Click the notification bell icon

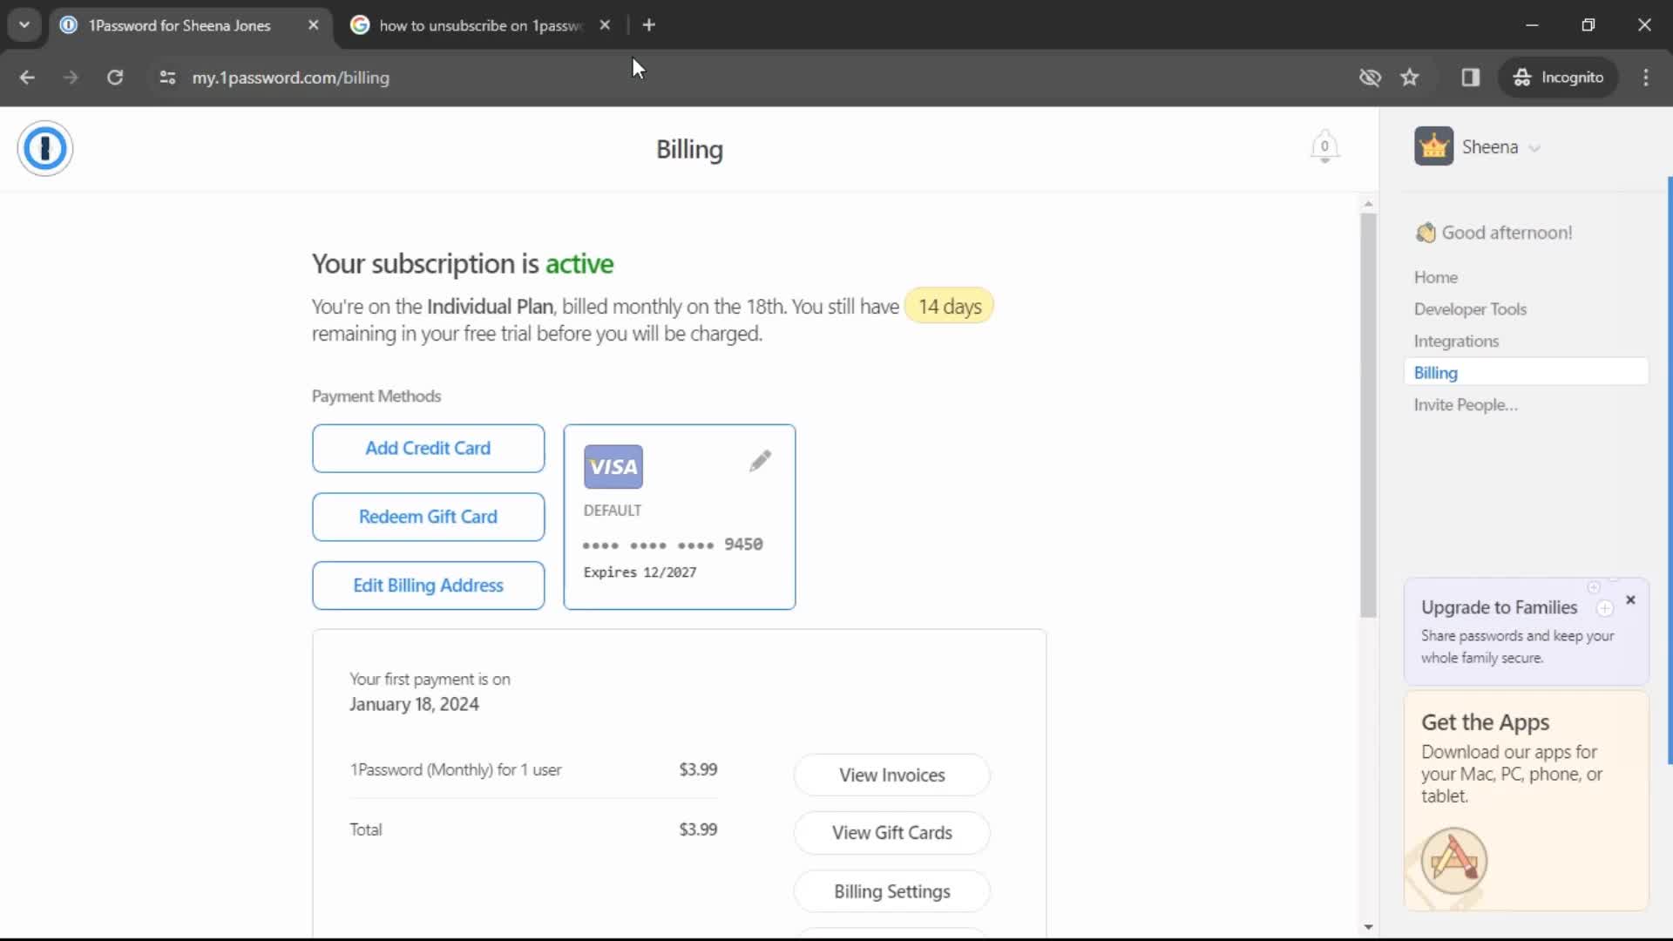point(1324,146)
